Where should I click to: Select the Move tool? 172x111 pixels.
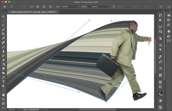point(3,16)
